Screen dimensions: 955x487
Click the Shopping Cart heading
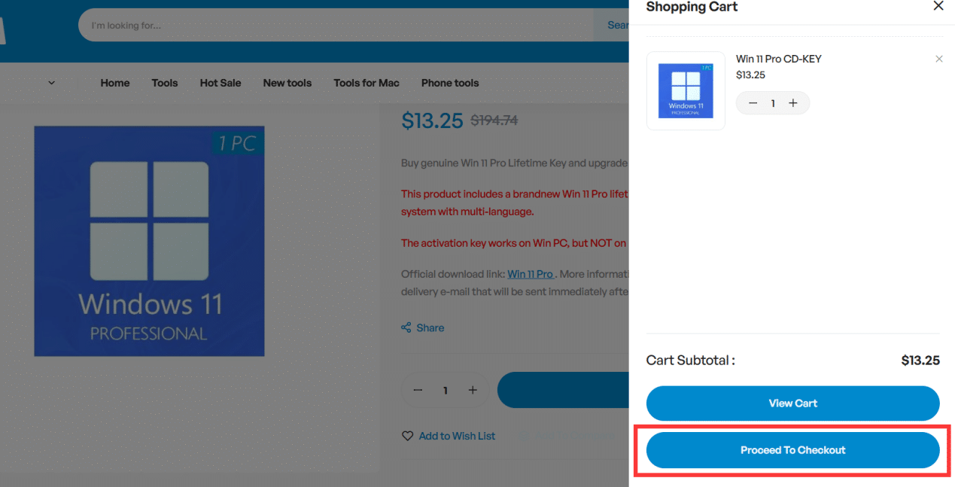click(x=692, y=7)
